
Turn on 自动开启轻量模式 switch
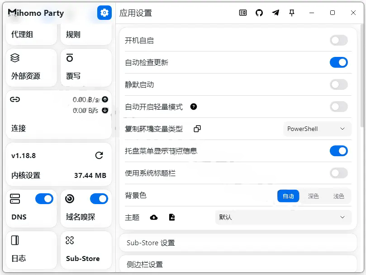339,107
